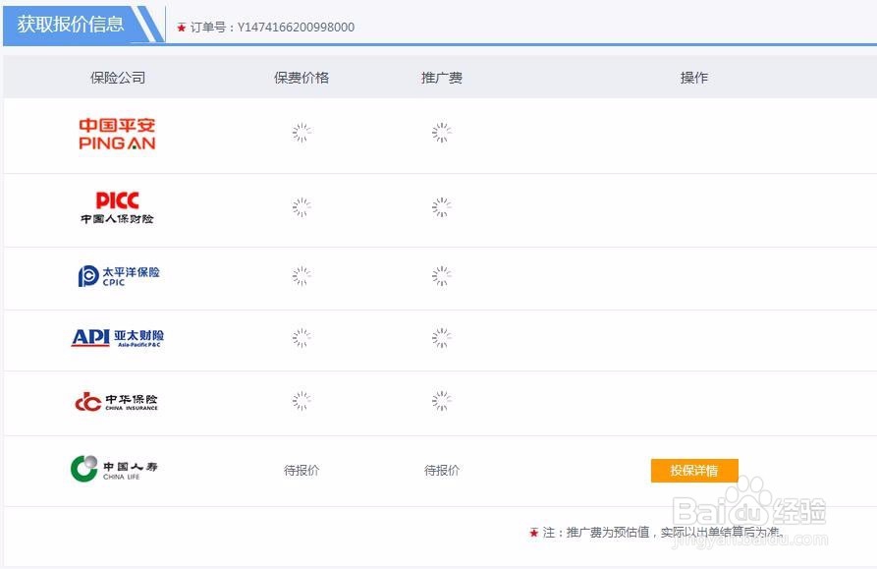
Task: Click the 保险公司 column header
Action: pyautogui.click(x=118, y=78)
